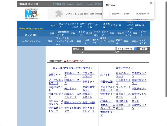The image size is (167, 126).
Task: Click the search engine text field
Action: pos(100,49)
